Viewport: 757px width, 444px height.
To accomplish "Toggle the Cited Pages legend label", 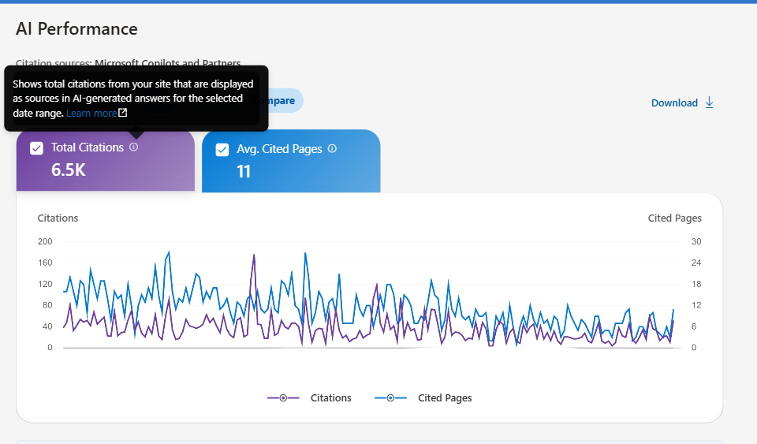I will [445, 397].
